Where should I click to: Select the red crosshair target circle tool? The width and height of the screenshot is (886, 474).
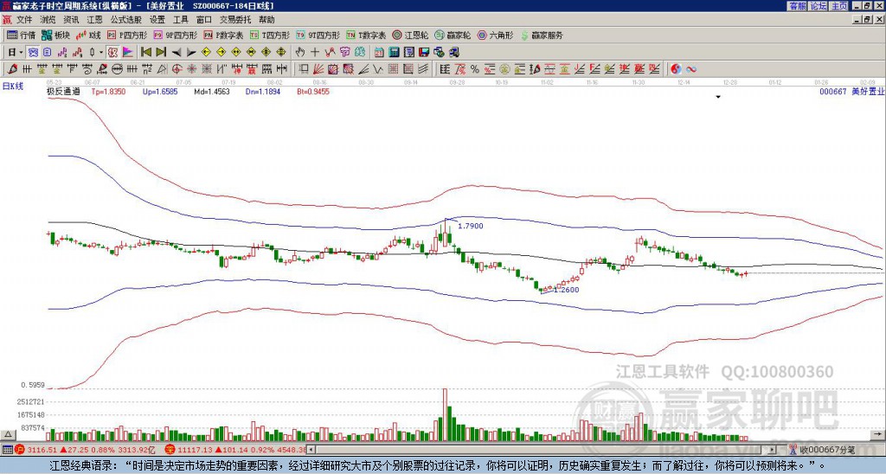pyautogui.click(x=177, y=69)
